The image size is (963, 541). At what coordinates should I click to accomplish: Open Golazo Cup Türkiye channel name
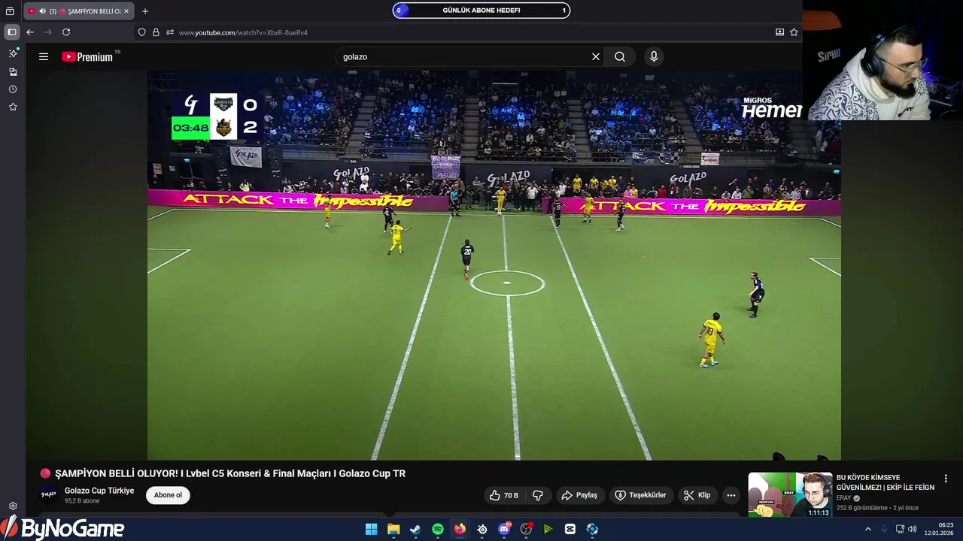pyautogui.click(x=99, y=491)
